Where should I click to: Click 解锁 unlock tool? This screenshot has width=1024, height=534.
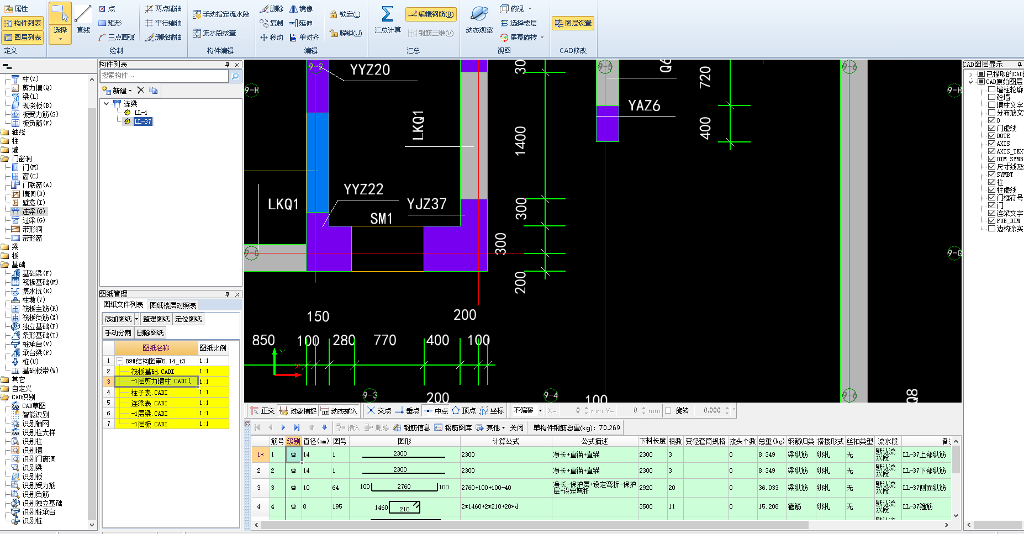pos(346,33)
